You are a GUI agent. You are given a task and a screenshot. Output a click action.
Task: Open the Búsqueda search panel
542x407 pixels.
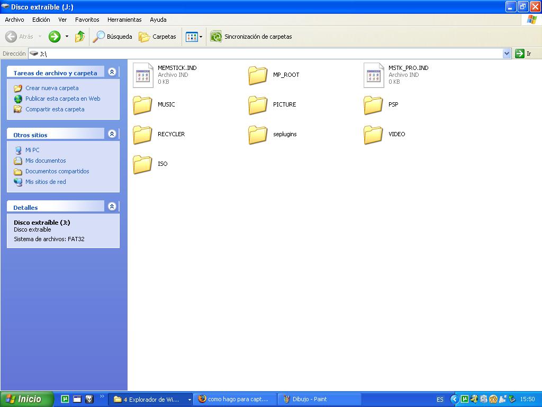point(112,37)
